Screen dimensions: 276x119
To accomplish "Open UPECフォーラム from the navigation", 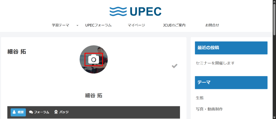I will [x=98, y=25].
